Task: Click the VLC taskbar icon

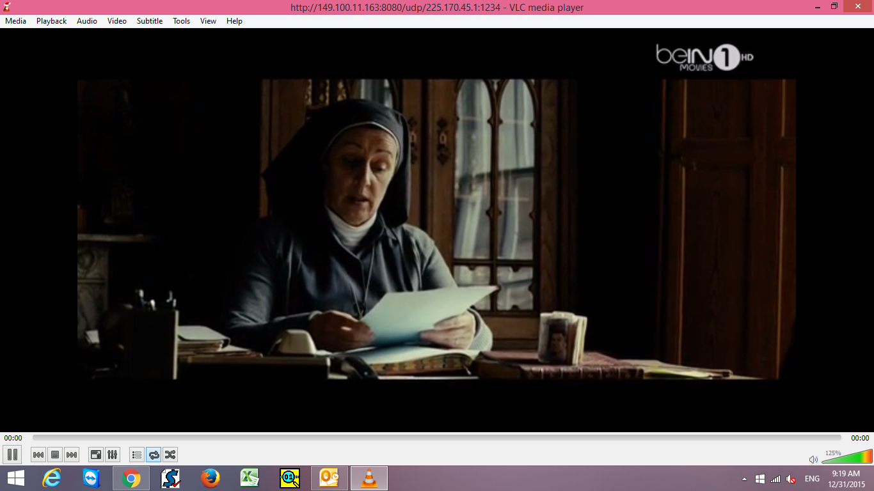Action: [x=369, y=478]
